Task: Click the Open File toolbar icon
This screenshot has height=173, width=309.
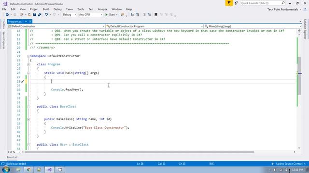Action: pos(29,15)
